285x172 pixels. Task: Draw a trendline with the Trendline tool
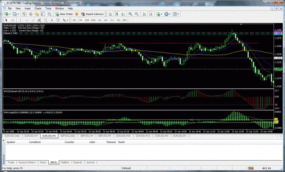tap(33, 20)
